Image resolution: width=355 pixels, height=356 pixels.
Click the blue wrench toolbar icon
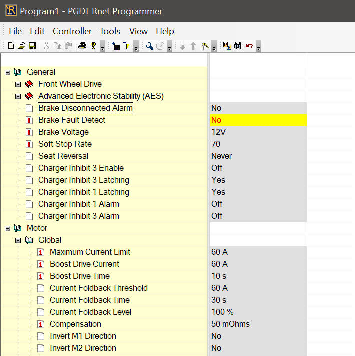149,46
